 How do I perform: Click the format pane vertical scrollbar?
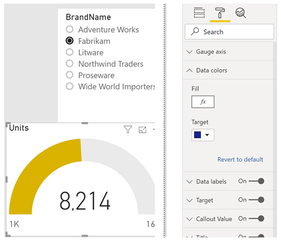tap(274, 139)
